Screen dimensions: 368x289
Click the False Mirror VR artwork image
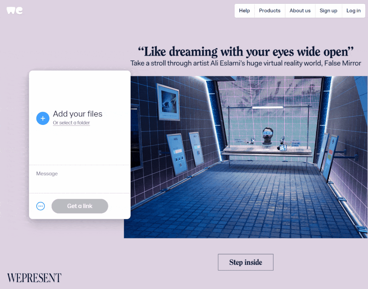[x=246, y=157]
